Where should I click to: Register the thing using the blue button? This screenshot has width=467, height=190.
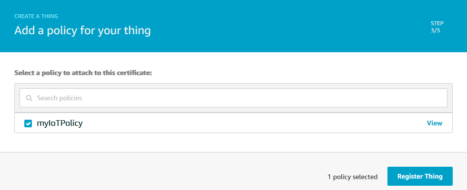[x=420, y=176]
